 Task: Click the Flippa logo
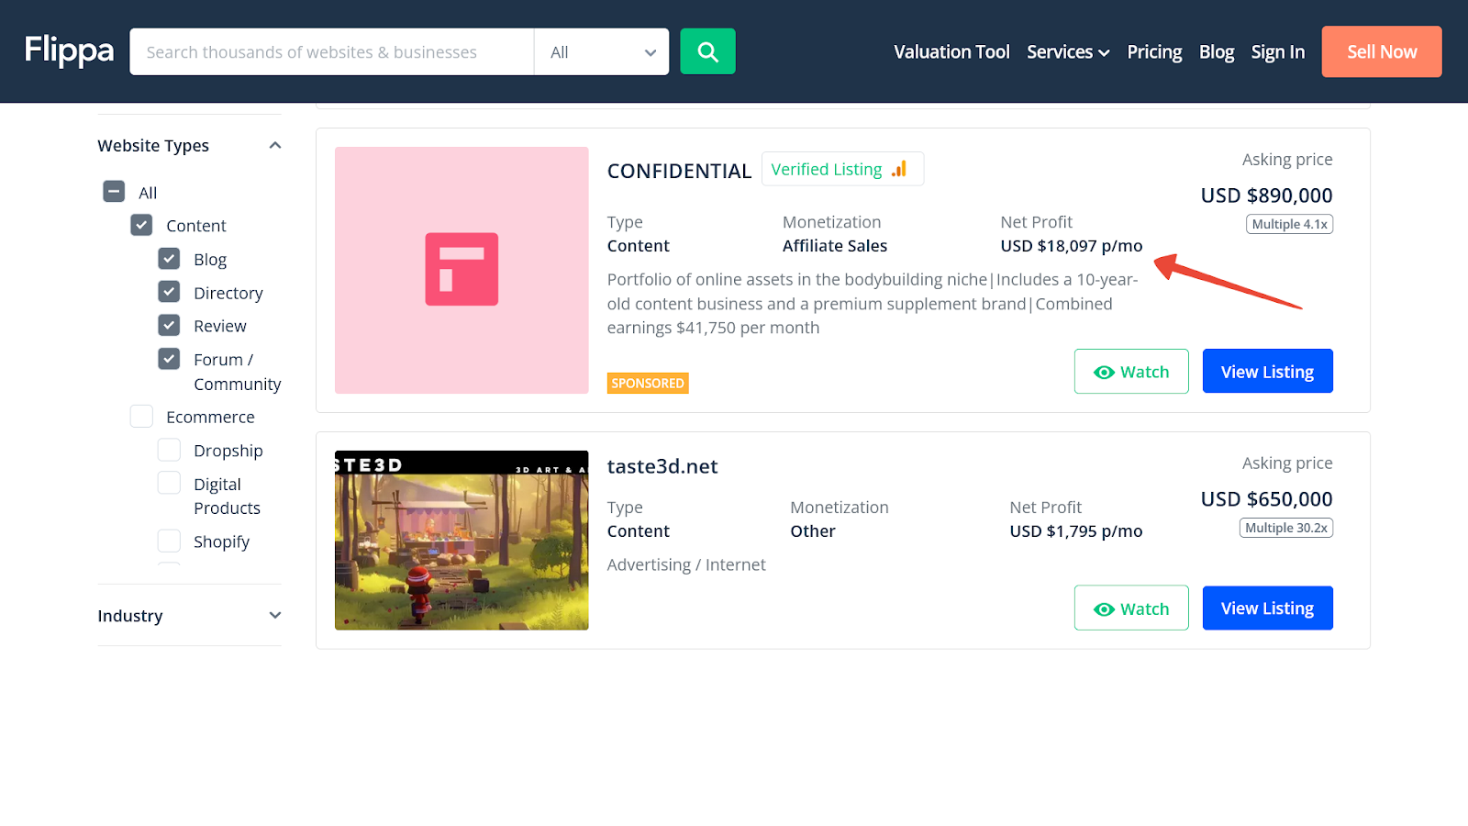(69, 50)
